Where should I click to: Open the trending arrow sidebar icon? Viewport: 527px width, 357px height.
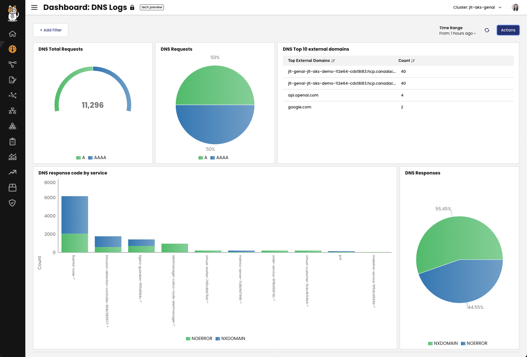[x=13, y=172]
